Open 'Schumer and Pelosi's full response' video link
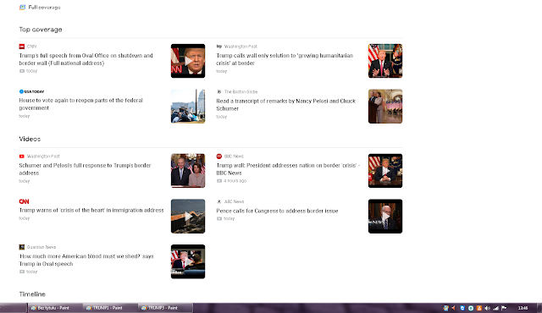542x313 pixels. [85, 169]
